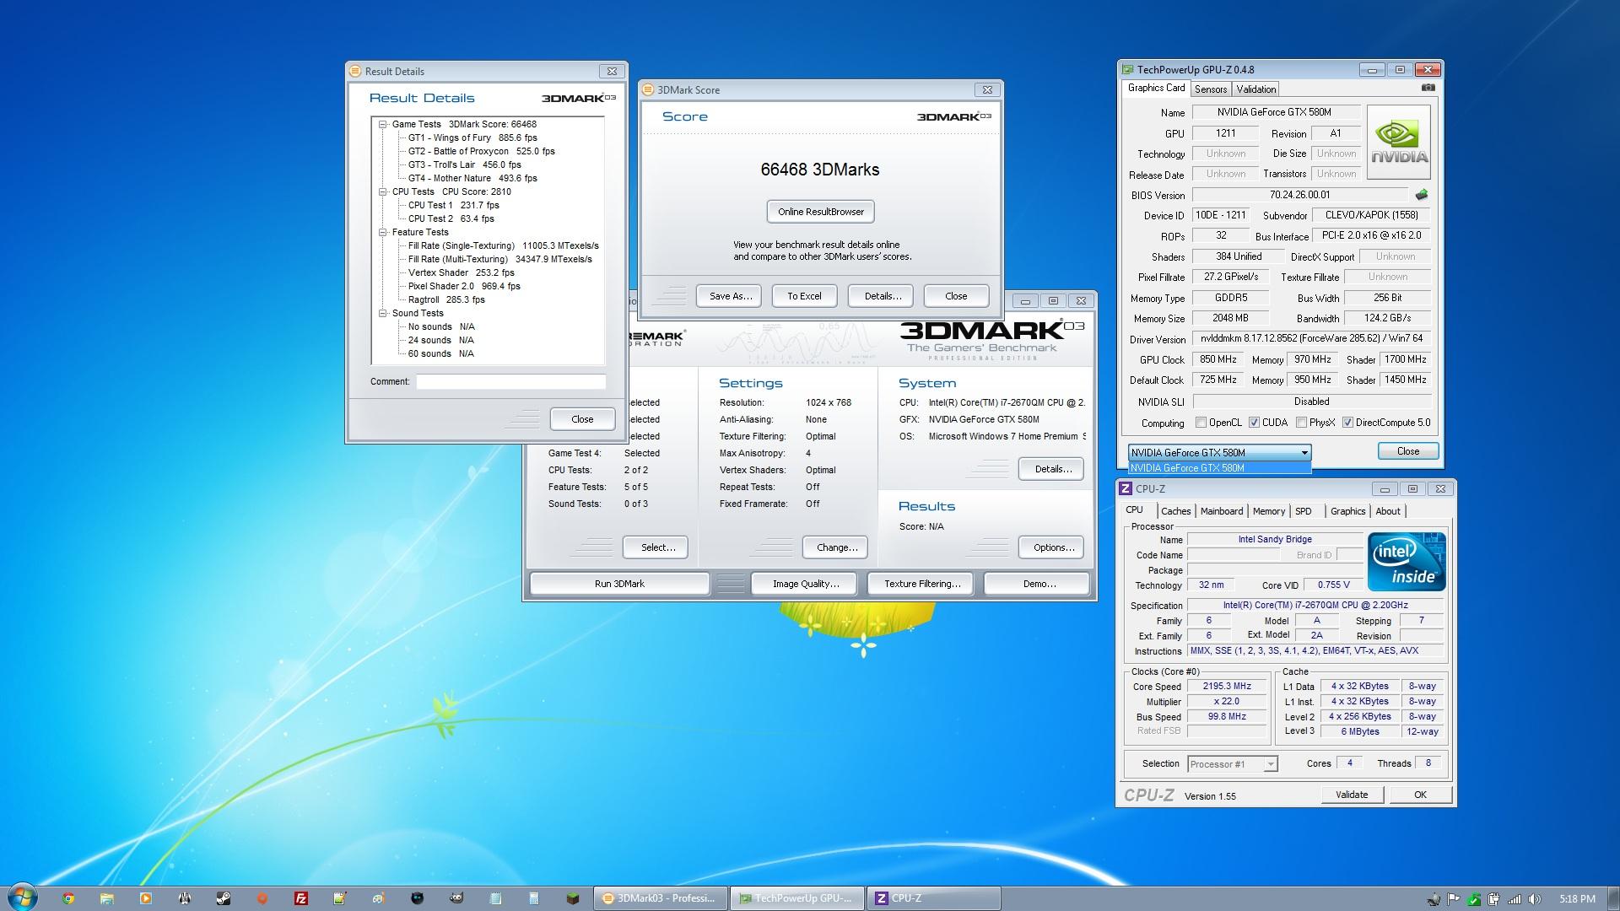Click the Select... tests button
Screen dimensions: 1620x911
(657, 547)
